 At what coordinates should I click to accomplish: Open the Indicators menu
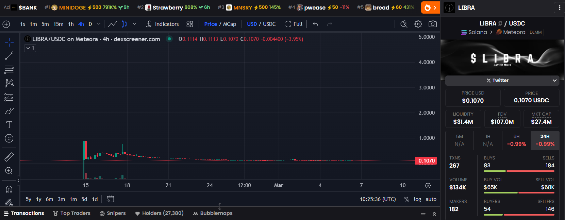pyautogui.click(x=162, y=24)
